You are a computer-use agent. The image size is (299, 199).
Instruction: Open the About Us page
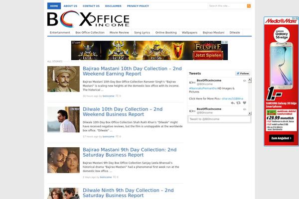(x=70, y=6)
